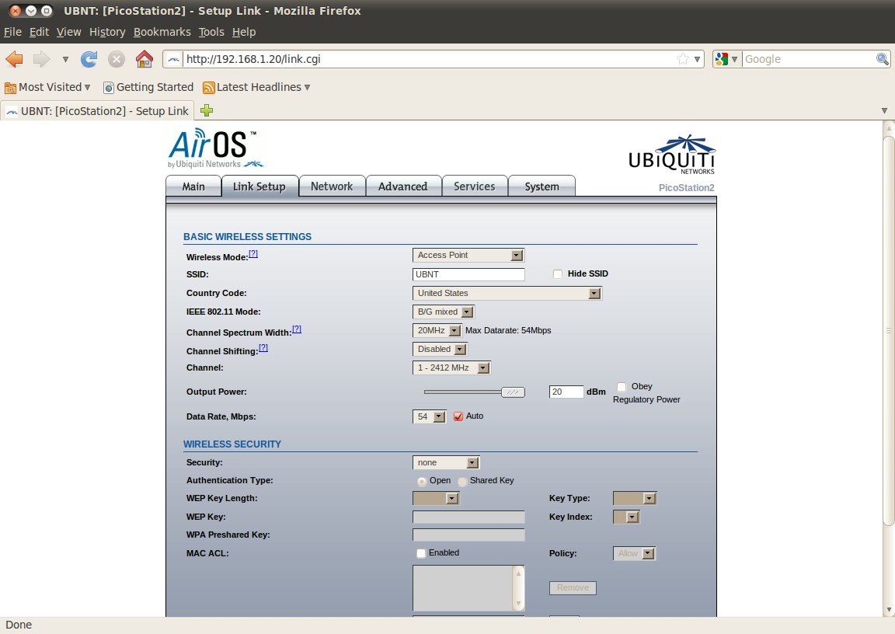Click the Stop loading icon
895x634 pixels.
[x=117, y=59]
